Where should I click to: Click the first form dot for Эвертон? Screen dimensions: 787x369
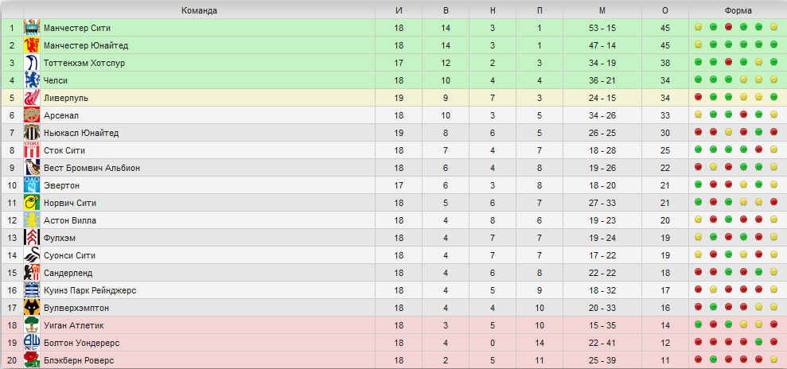[698, 184]
